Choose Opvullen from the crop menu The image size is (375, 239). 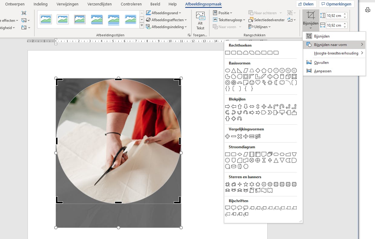tap(321, 63)
